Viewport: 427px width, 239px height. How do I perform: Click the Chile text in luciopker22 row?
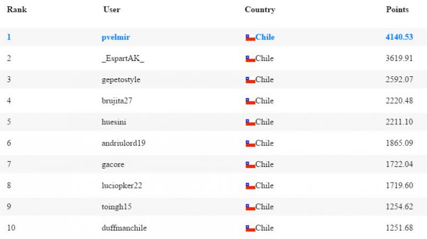click(x=264, y=186)
